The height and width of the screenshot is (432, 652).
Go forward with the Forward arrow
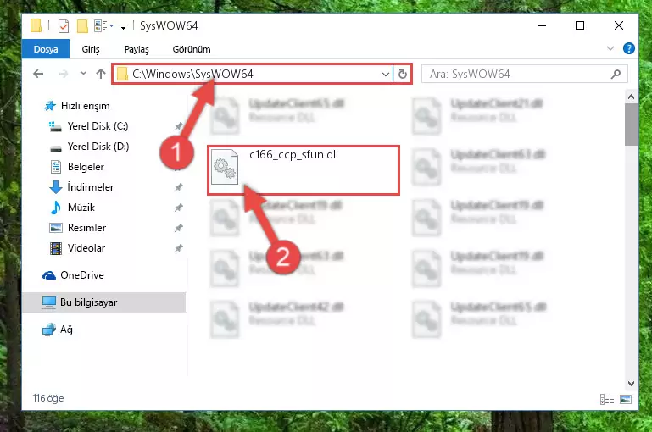[64, 74]
